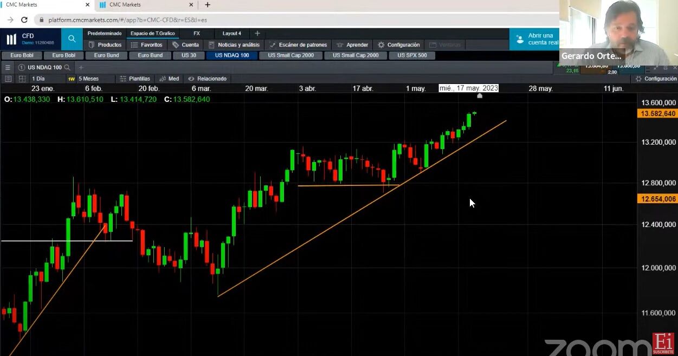Click the list view icon left of 1 Día

point(8,79)
